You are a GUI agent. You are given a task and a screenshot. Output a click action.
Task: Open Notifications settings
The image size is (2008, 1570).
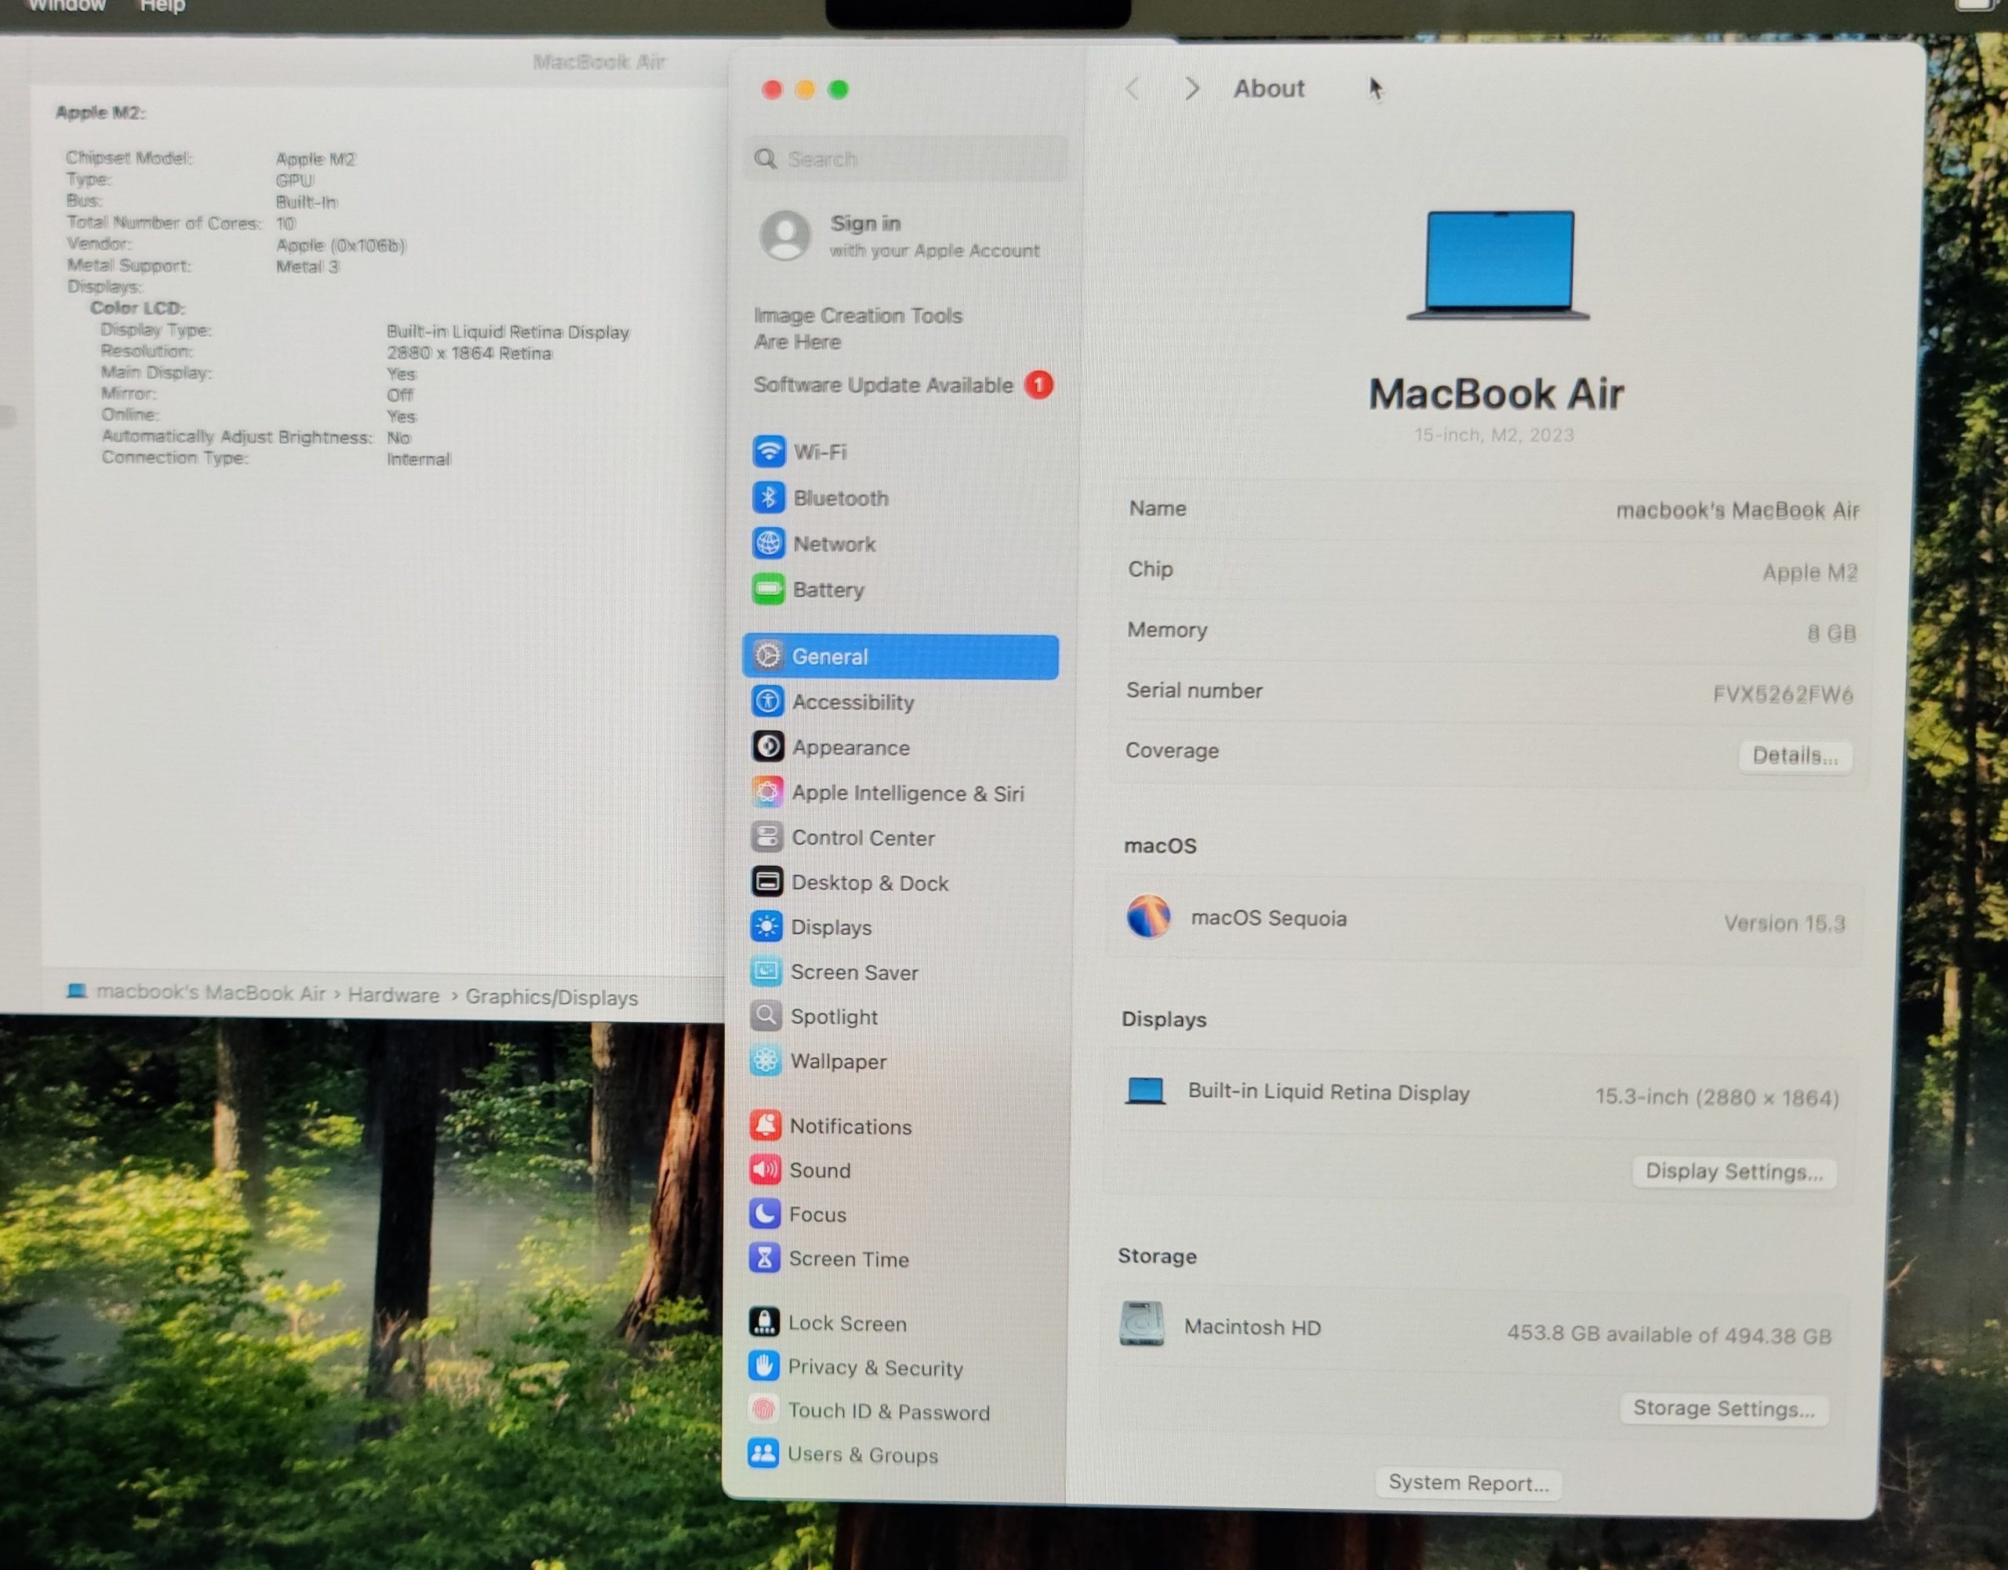849,1126
